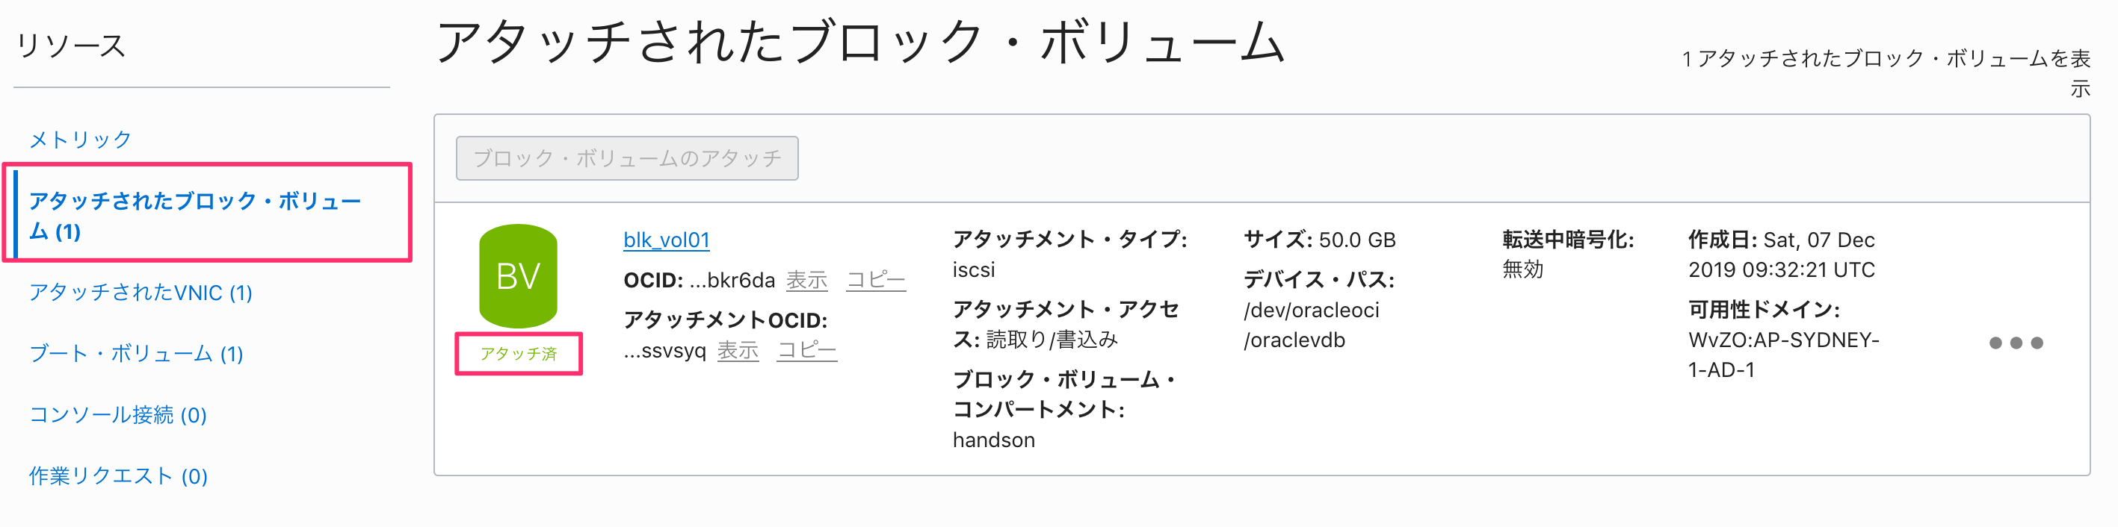Viewport: 2118px width, 527px height.
Task: Copy the volume OCID using the コピー link
Action: pos(876,279)
